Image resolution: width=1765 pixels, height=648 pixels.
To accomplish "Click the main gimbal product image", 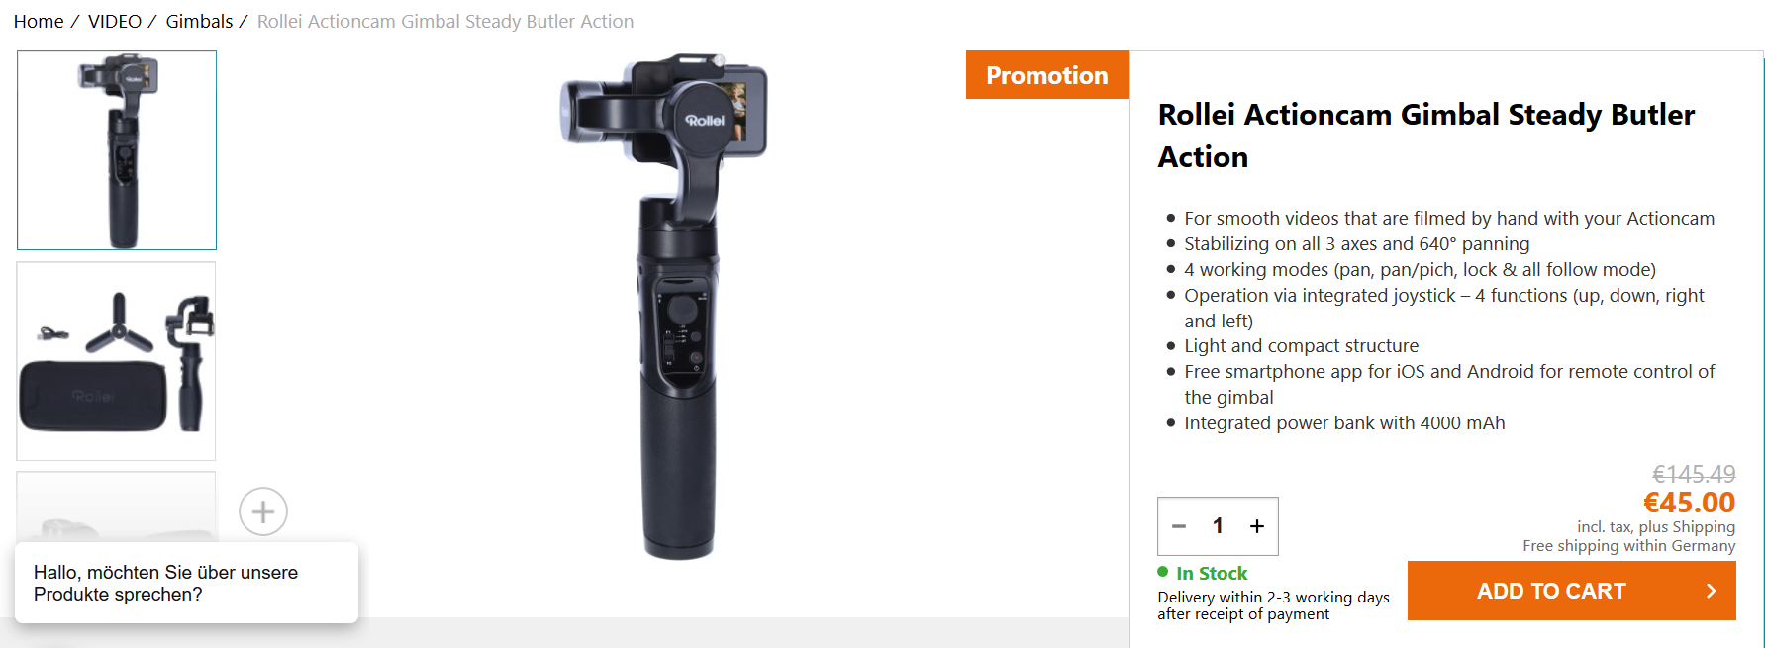I will point(665,307).
